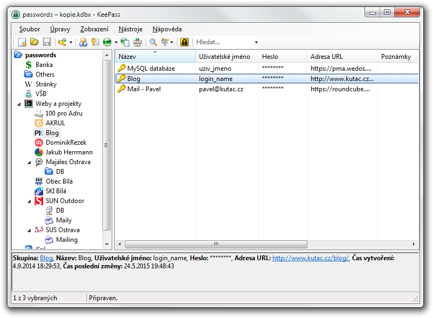Collapse the SUS Ostrava group
Screen dimensions: 433x318
[29, 231]
